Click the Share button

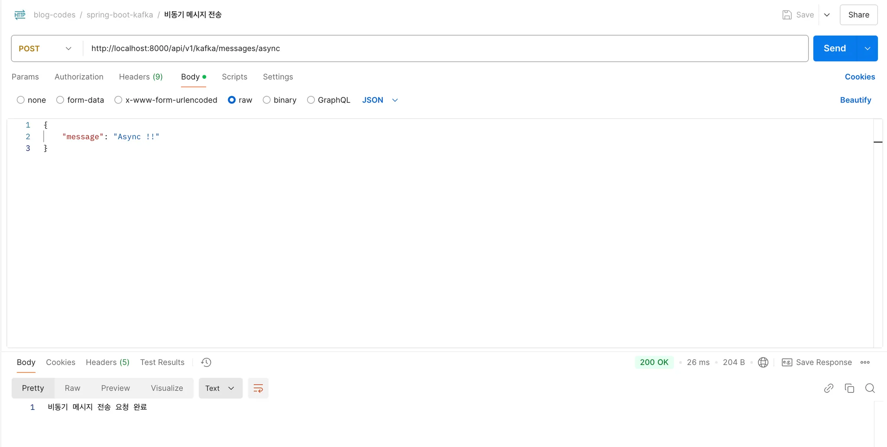click(858, 15)
